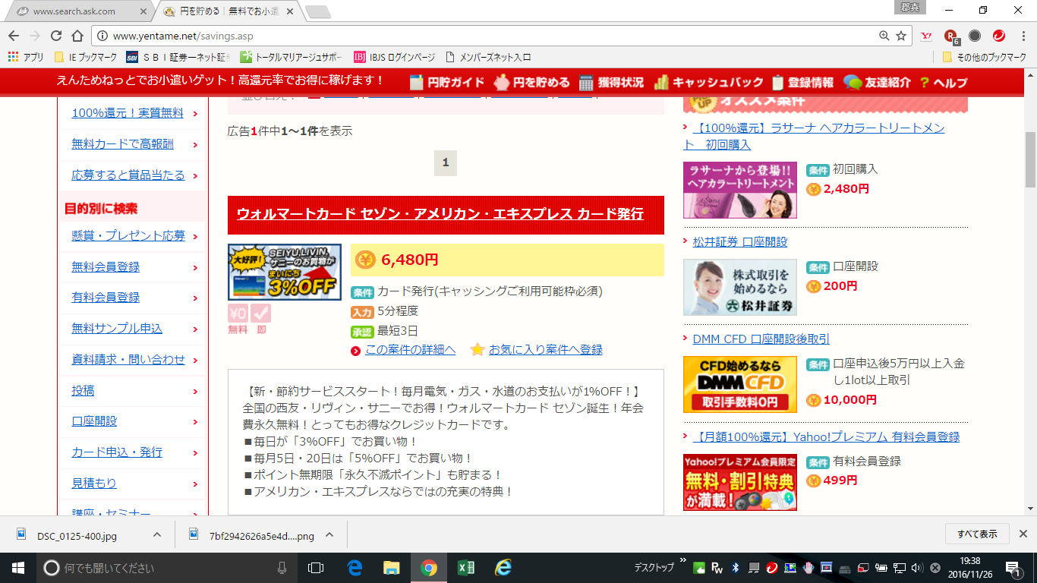Open the Windows Start menu
Image resolution: width=1037 pixels, height=583 pixels.
coord(17,567)
